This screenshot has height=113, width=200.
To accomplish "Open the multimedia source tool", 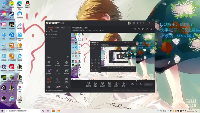I will tap(109, 84).
